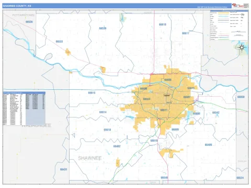Viewport: 251px width, 188px height.
Task: Click ZIP code label 66618
Action: point(163,25)
